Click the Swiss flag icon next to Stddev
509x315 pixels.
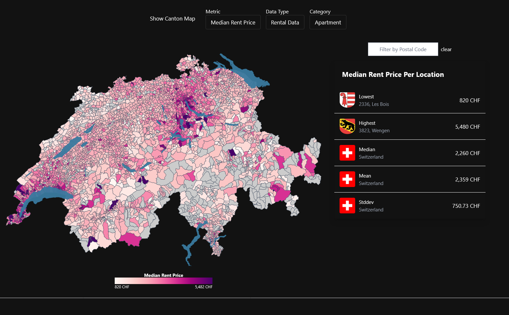347,206
